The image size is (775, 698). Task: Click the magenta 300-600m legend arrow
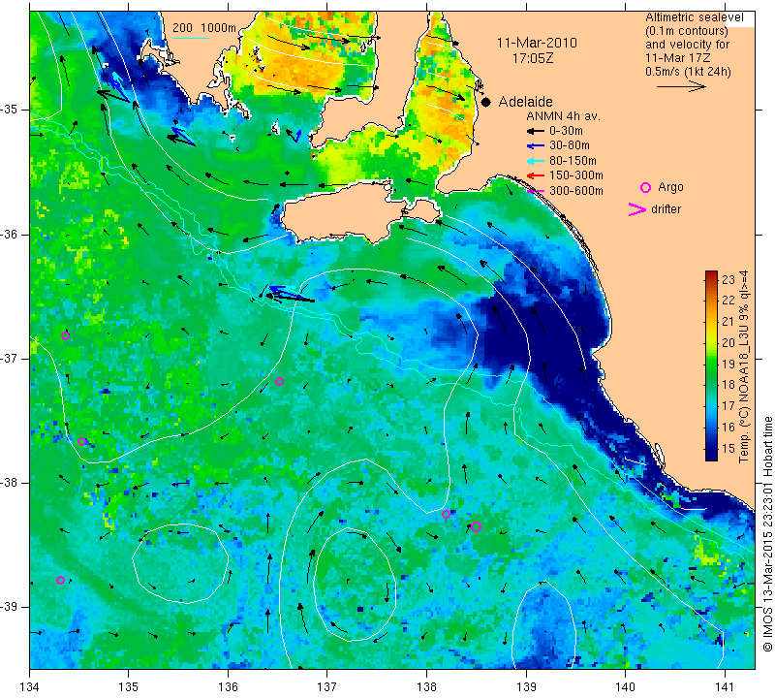536,190
